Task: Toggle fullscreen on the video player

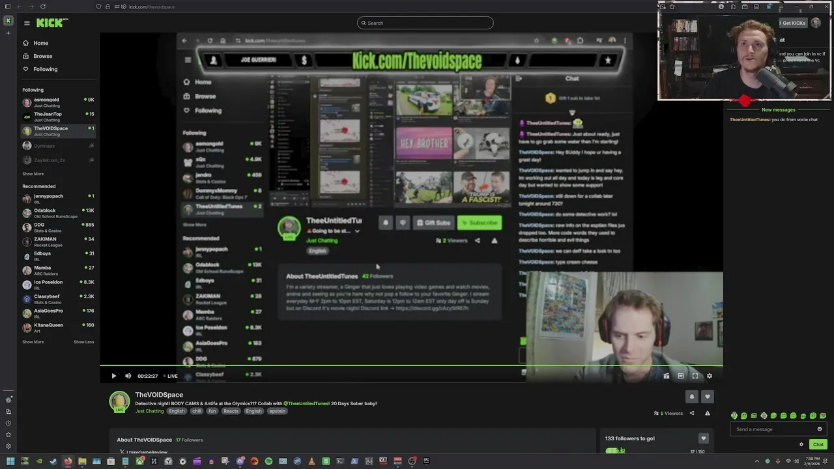Action: coord(695,376)
